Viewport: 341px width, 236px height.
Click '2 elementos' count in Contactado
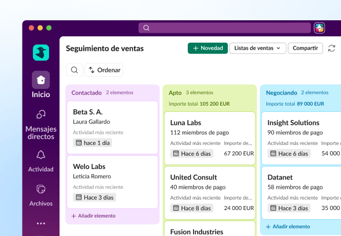click(x=120, y=92)
